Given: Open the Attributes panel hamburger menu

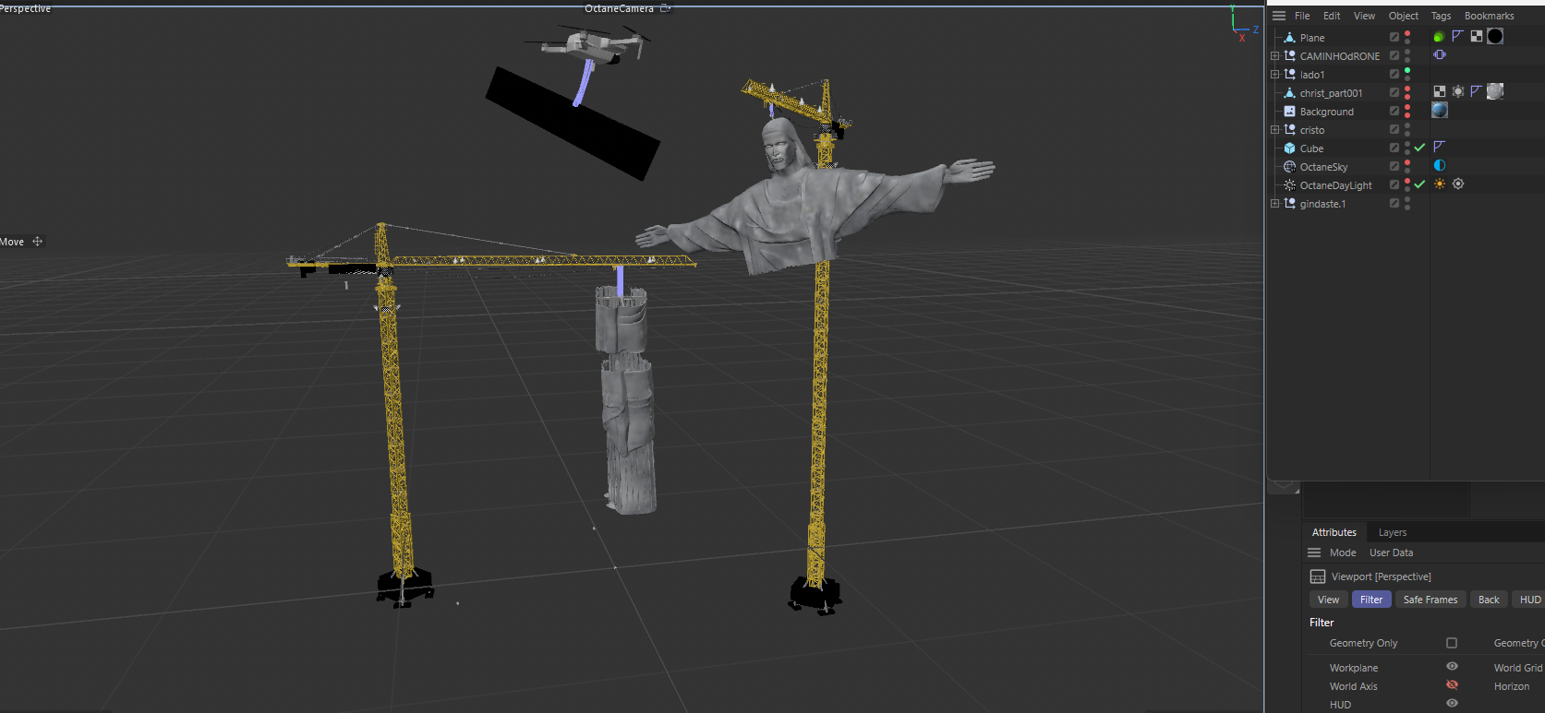Looking at the screenshot, I should 1314,553.
